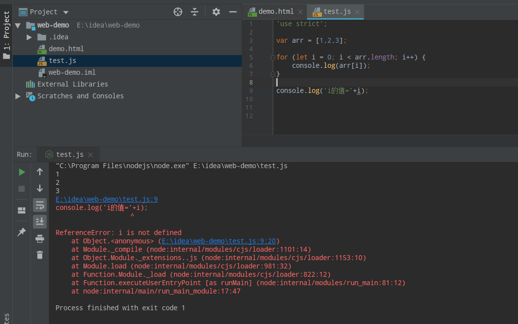
Task: Collapse all project tree nodes icon
Action: click(195, 12)
